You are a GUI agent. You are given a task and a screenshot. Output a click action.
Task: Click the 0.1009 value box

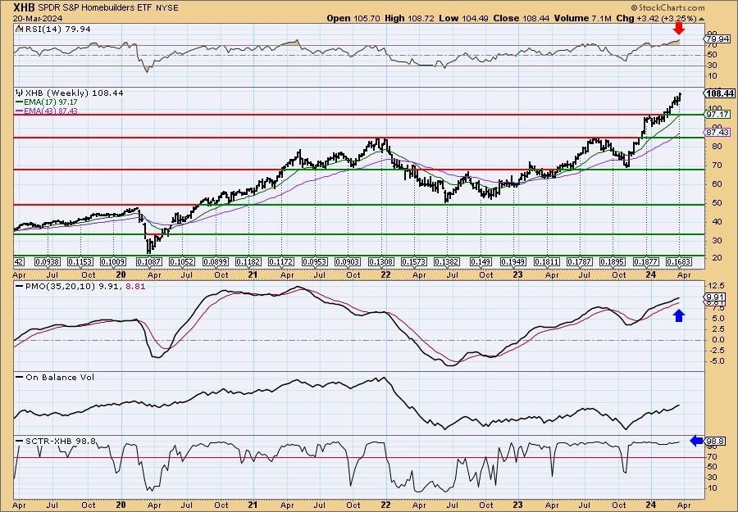tap(113, 261)
